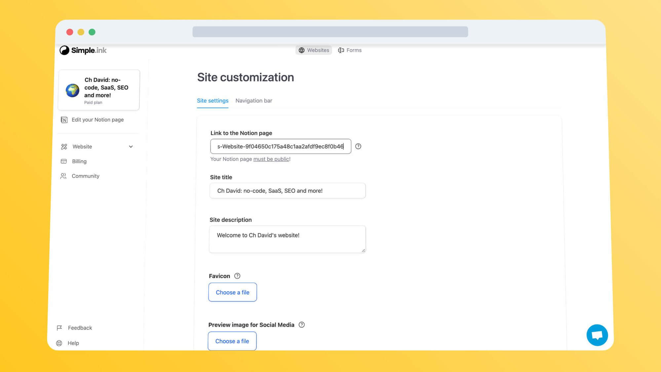Screen dimensions: 661x372
Task: Click the Website tools icon in sidebar
Action: 64,146
